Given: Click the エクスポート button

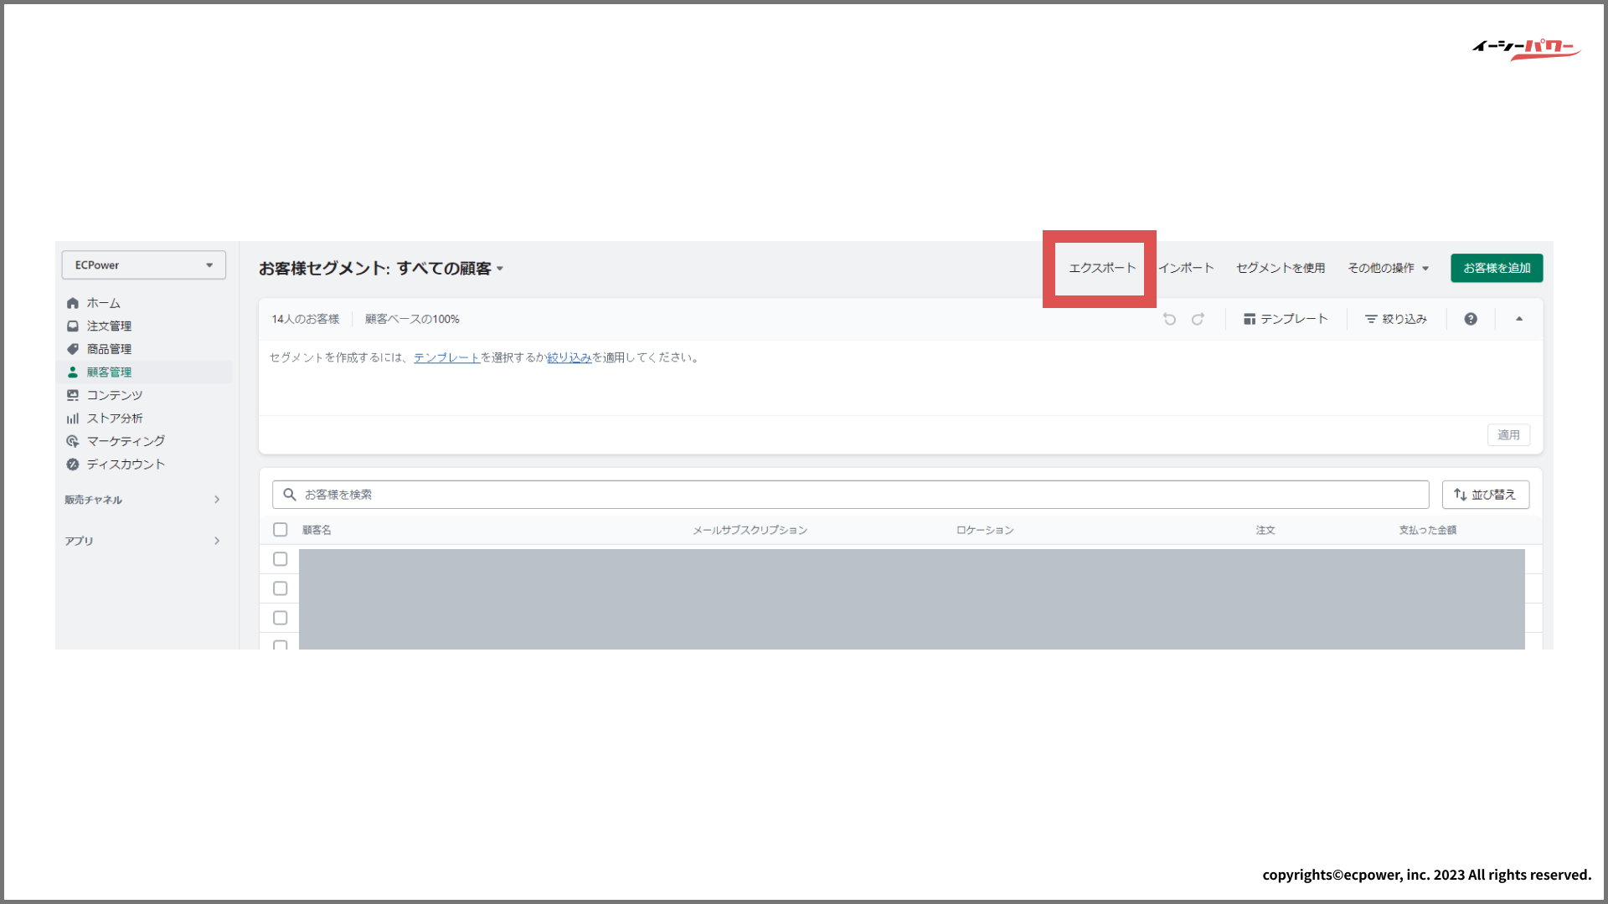Looking at the screenshot, I should click(x=1102, y=268).
